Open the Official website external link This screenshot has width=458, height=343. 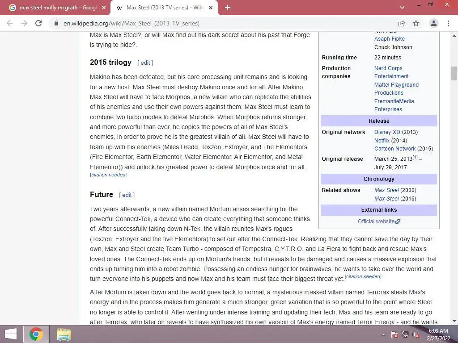pyautogui.click(x=378, y=222)
